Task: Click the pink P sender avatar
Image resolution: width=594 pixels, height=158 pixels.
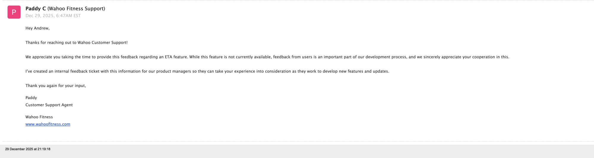Action: click(14, 12)
